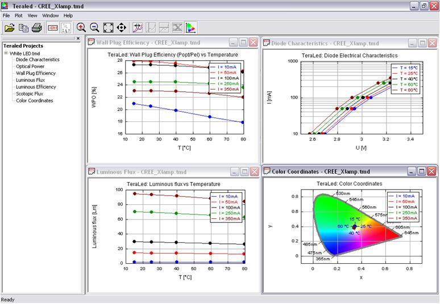
Task: Click the Open file folder icon
Action: tap(9, 27)
